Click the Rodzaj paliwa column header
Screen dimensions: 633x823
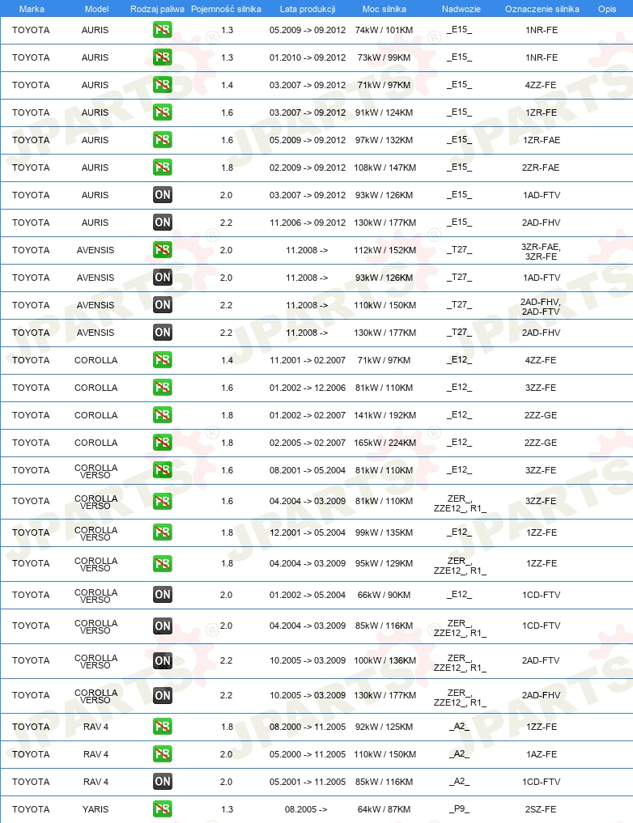(157, 9)
